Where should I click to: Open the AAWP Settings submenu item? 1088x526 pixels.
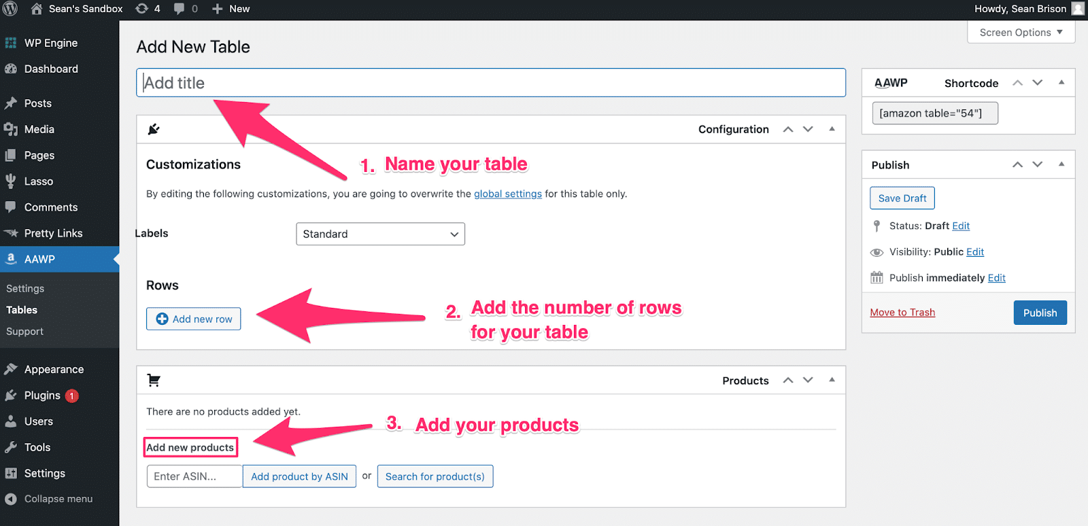25,288
